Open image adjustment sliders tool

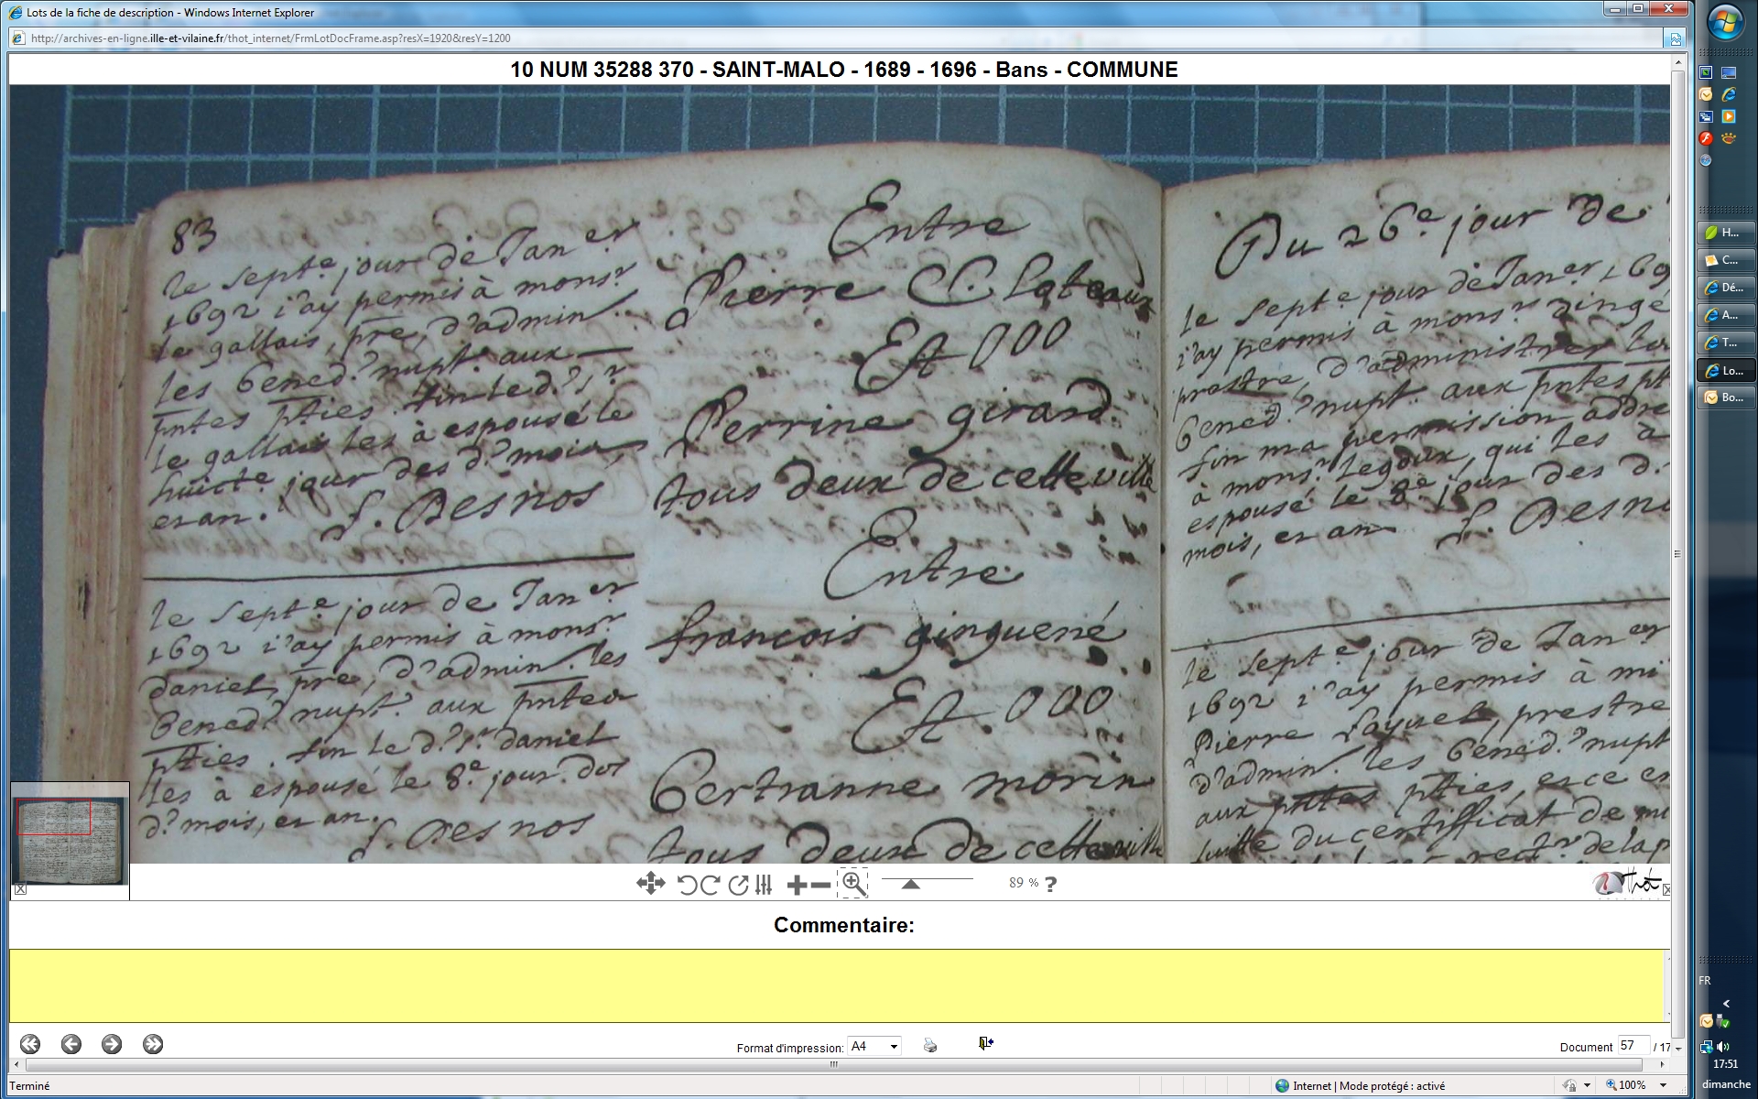pos(764,885)
